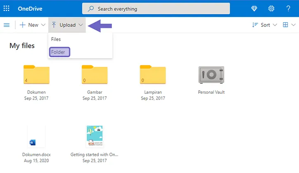Switch view with the tiles grid icon
This screenshot has height=173, width=299.
285,25
